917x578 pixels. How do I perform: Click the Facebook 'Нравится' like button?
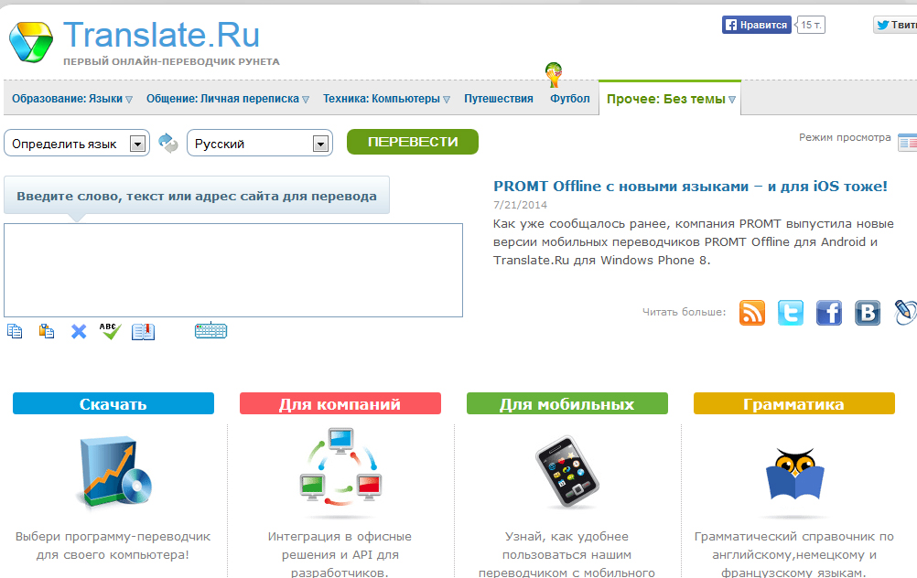click(x=756, y=25)
